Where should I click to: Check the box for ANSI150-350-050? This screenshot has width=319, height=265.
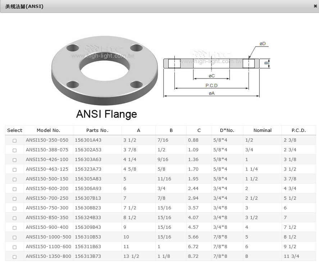pyautogui.click(x=14, y=141)
